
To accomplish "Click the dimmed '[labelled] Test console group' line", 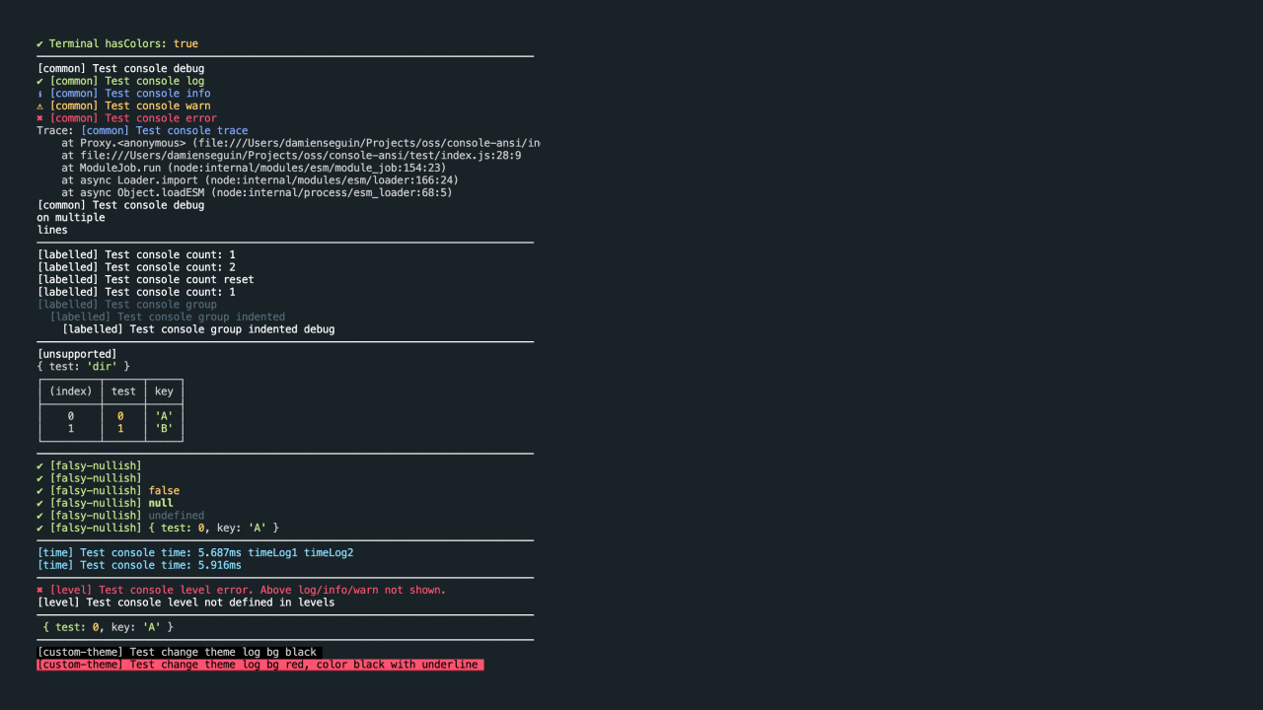I will coord(126,305).
